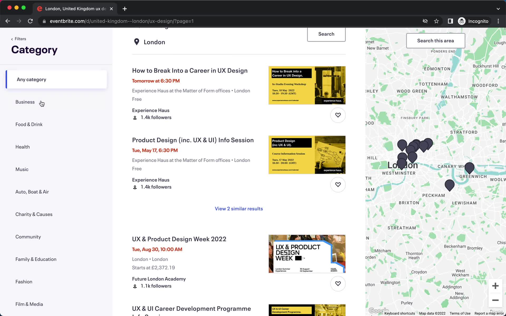Viewport: 506px width, 316px height.
Task: Click the map pin near Greenwich
Action: pyautogui.click(x=469, y=168)
